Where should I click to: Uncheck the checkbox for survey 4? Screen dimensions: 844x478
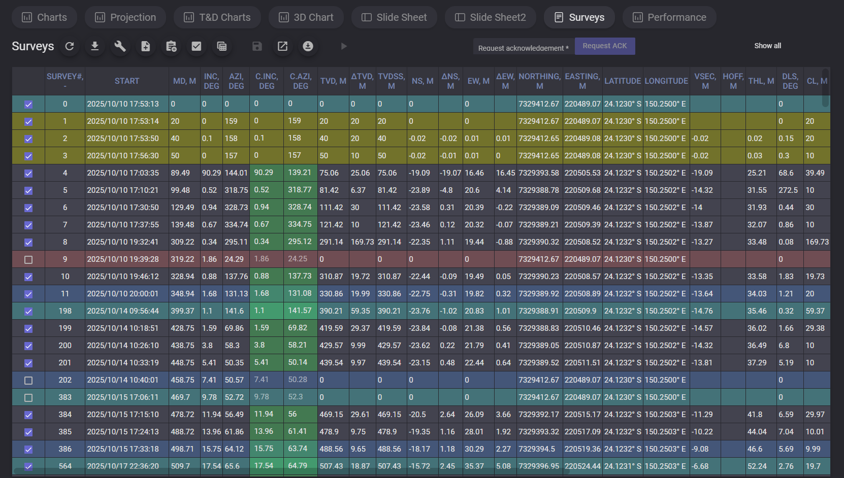click(x=28, y=174)
